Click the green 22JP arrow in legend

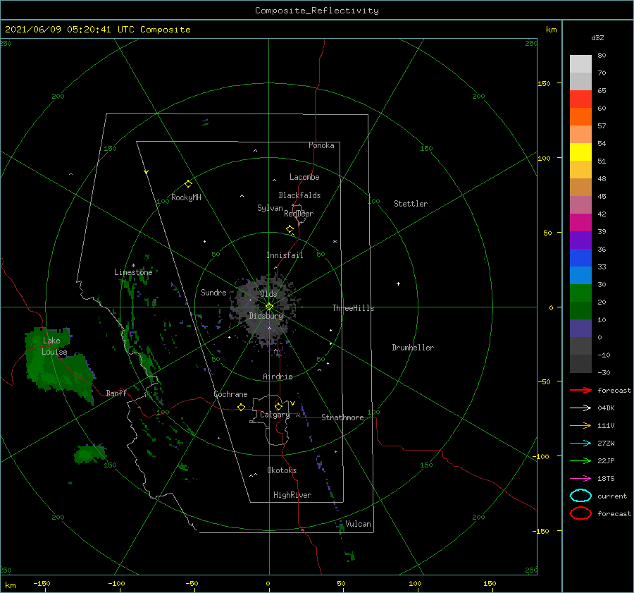580,460
